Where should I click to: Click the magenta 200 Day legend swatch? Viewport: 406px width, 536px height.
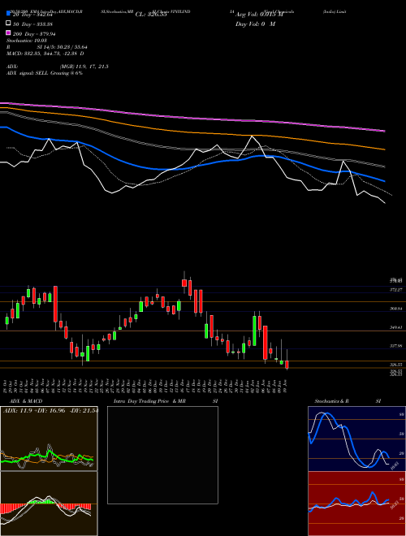click(x=8, y=33)
